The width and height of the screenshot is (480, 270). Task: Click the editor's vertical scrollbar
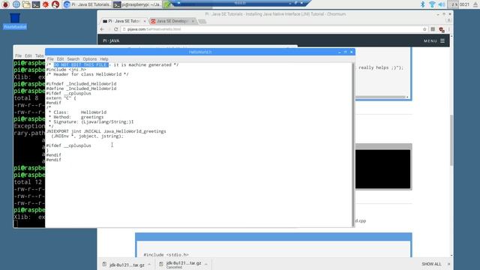(x=353, y=145)
